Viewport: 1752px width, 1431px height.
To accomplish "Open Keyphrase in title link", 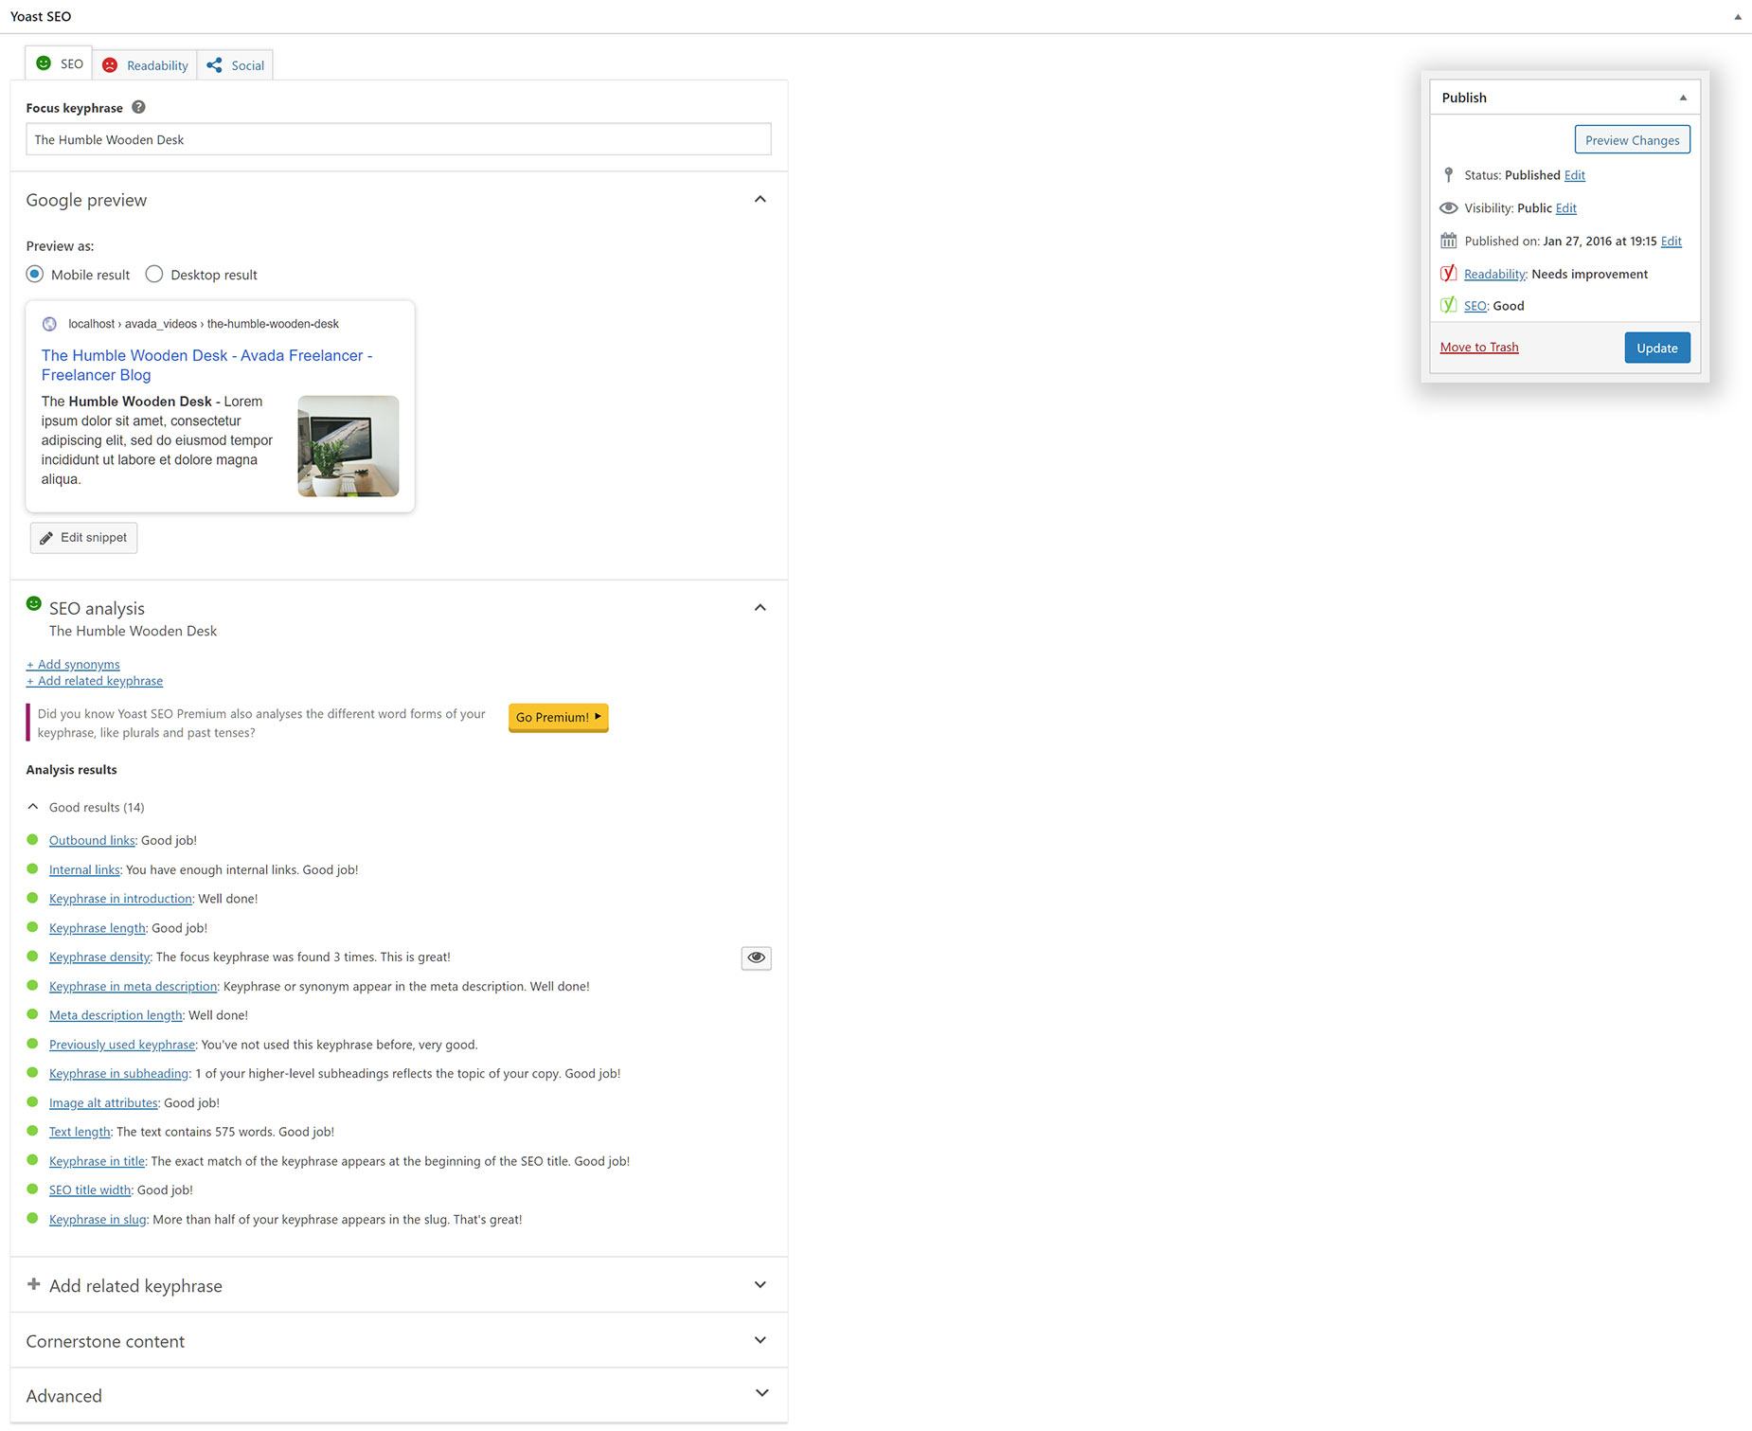I will tap(97, 1161).
